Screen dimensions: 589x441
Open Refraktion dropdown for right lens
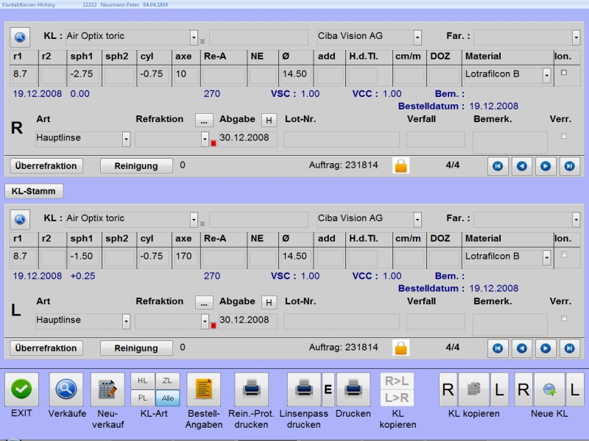pos(205,139)
